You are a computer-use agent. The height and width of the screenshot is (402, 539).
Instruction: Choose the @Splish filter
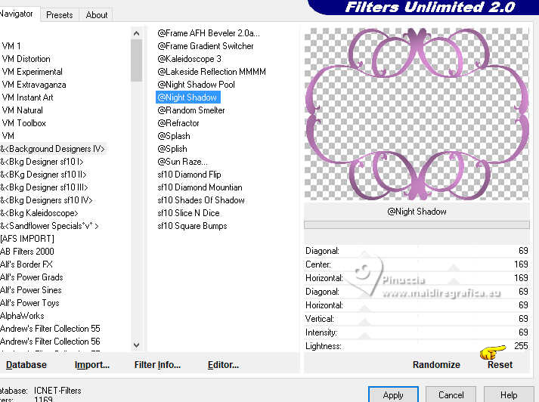pos(172,149)
